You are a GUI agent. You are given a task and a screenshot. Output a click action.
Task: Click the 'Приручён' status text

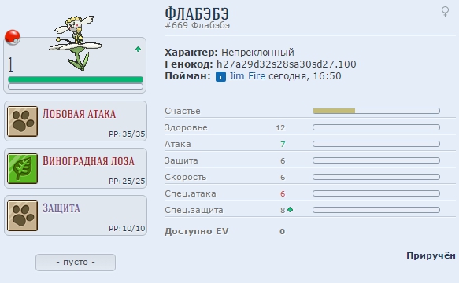[431, 255]
